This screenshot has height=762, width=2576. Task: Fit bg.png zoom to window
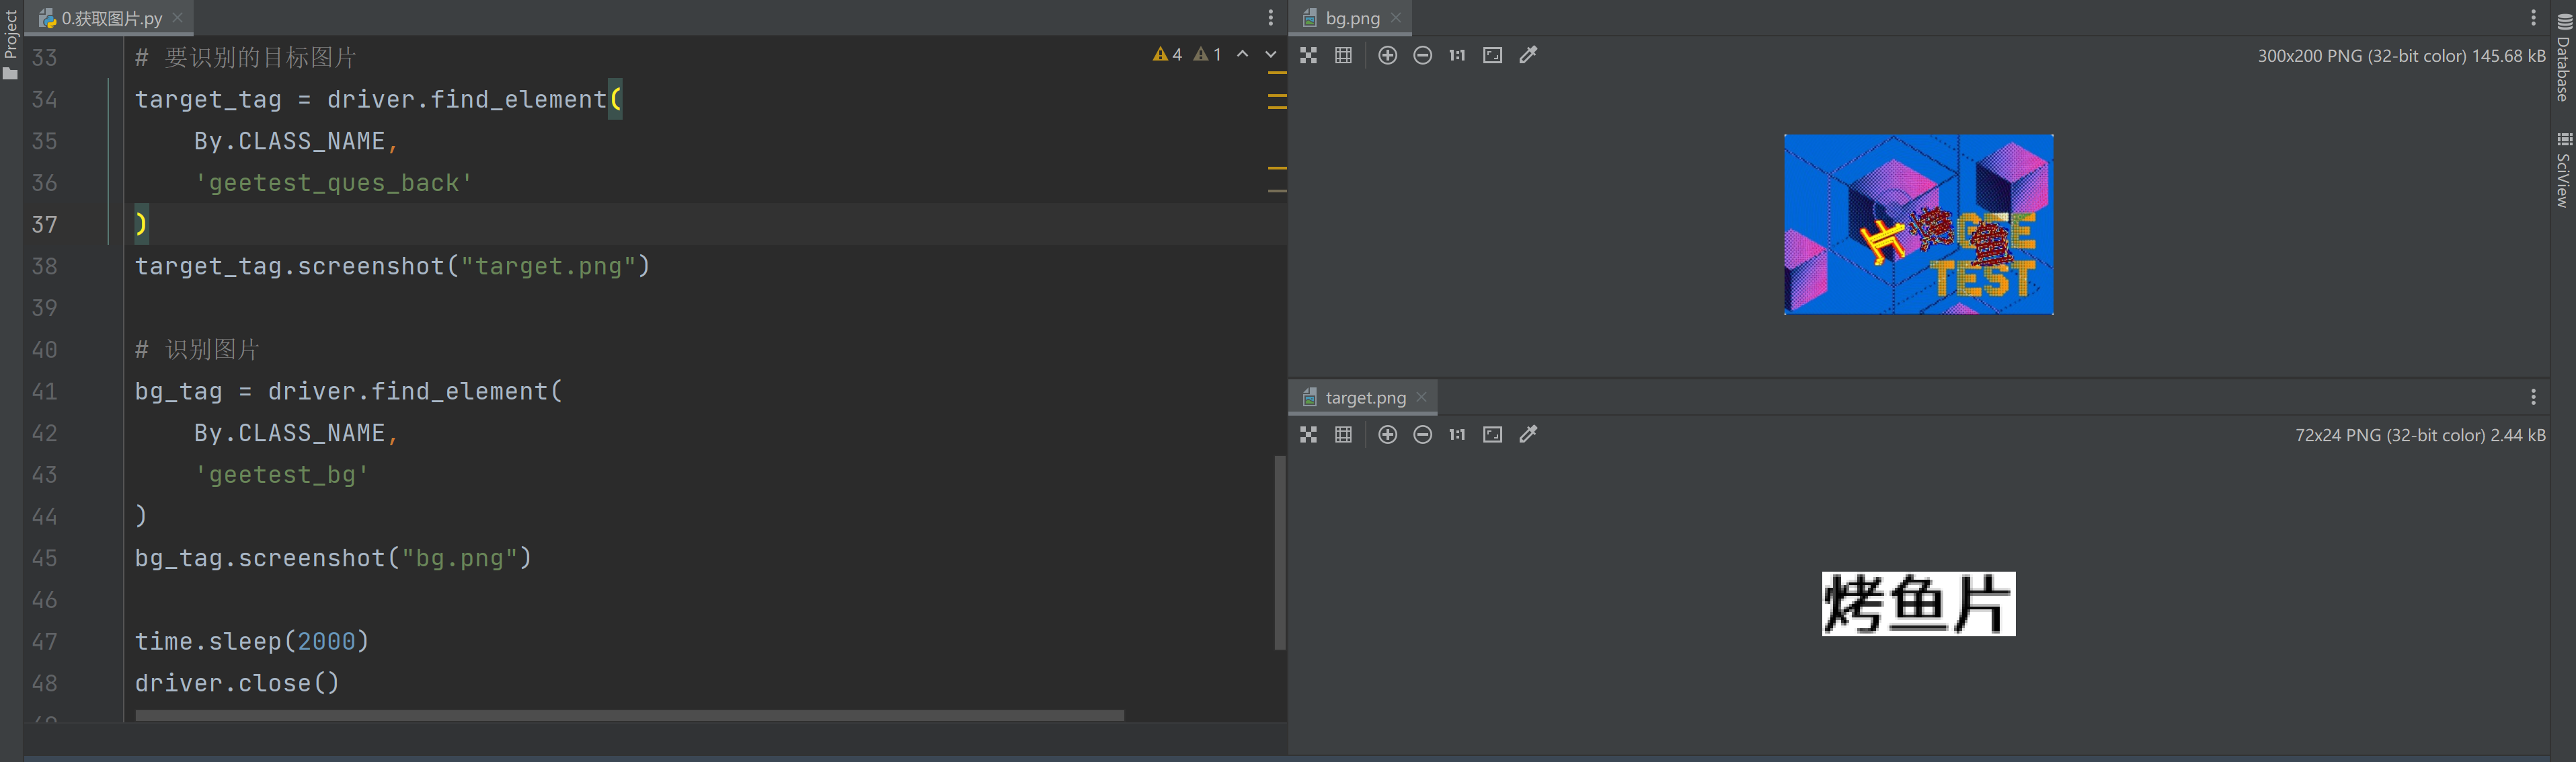click(x=1492, y=56)
